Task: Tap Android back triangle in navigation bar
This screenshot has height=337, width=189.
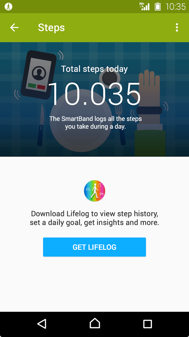Action: (41, 324)
